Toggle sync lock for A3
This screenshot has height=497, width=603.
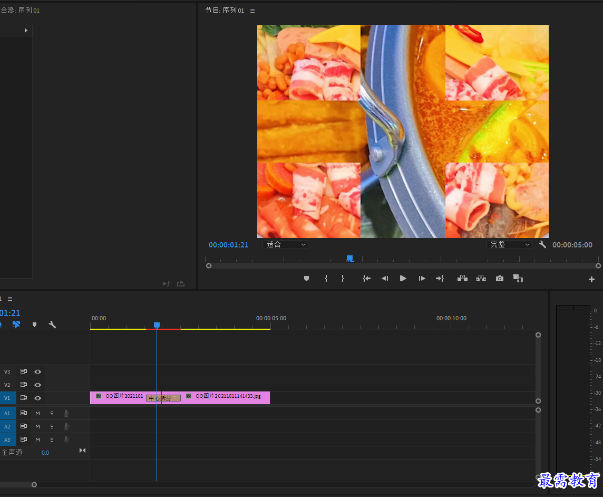[24, 439]
